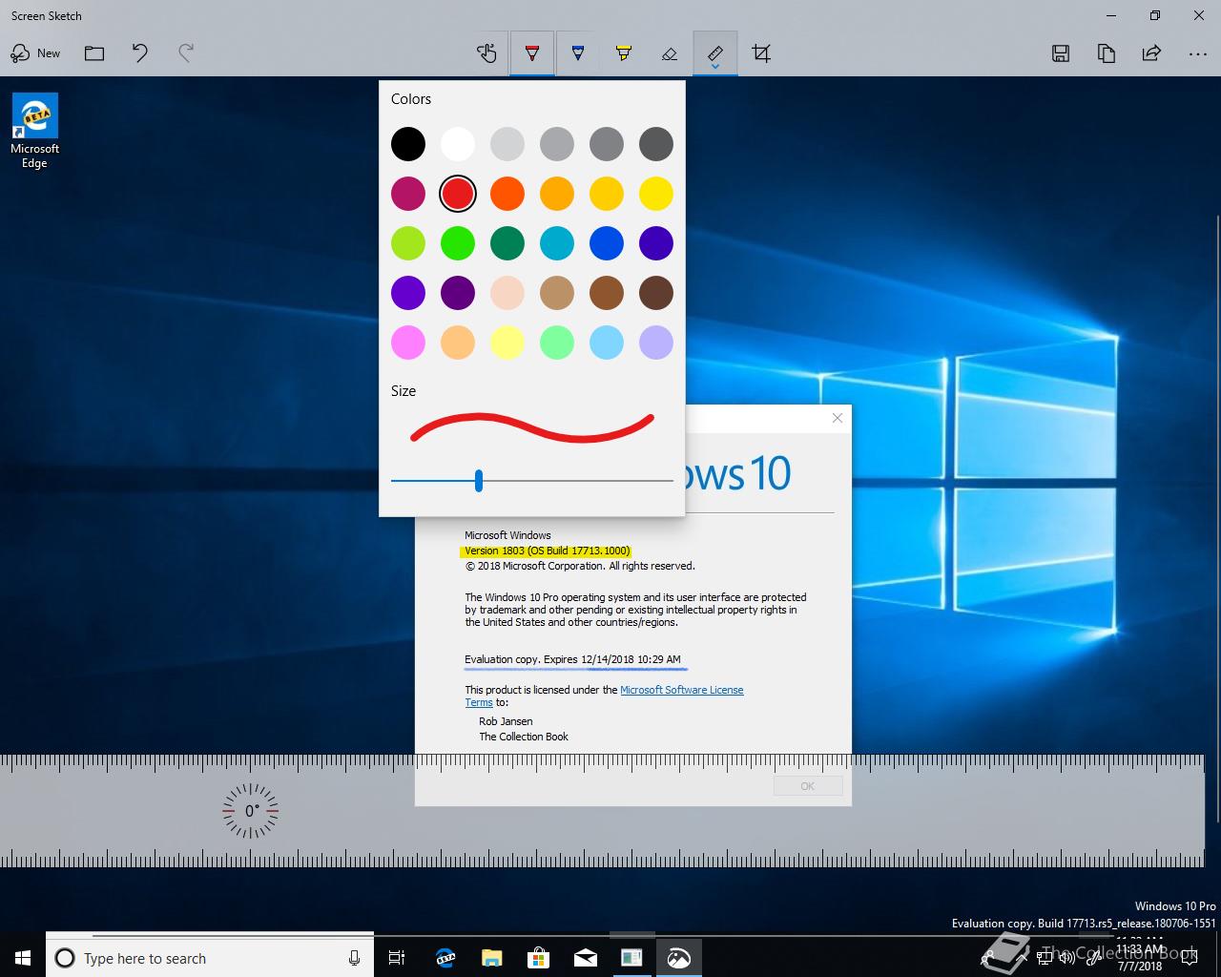Viewport: 1221px width, 977px height.
Task: Open Screen Sketch taskbar icon
Action: [678, 958]
